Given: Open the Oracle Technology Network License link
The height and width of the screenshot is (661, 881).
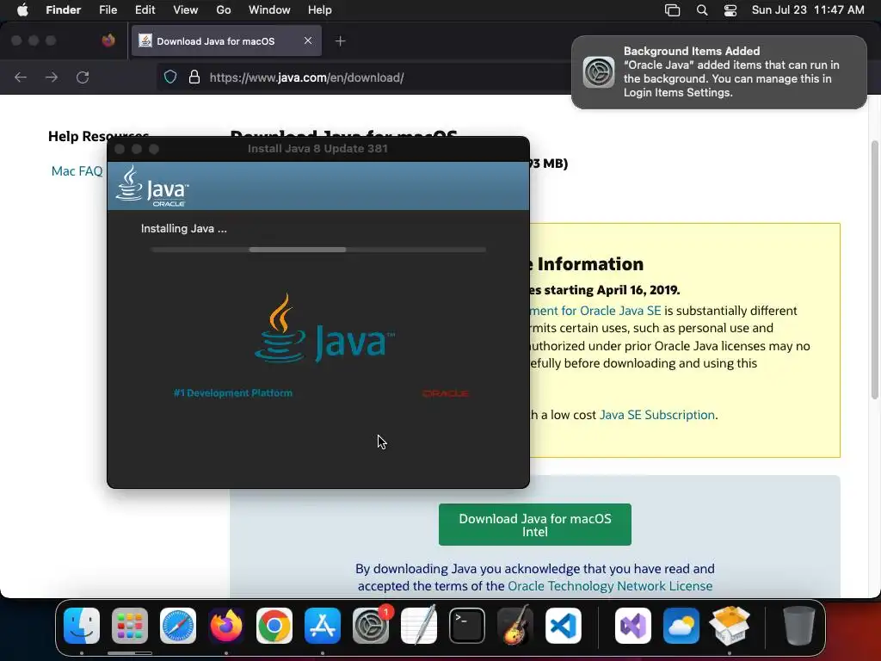Looking at the screenshot, I should (x=610, y=585).
